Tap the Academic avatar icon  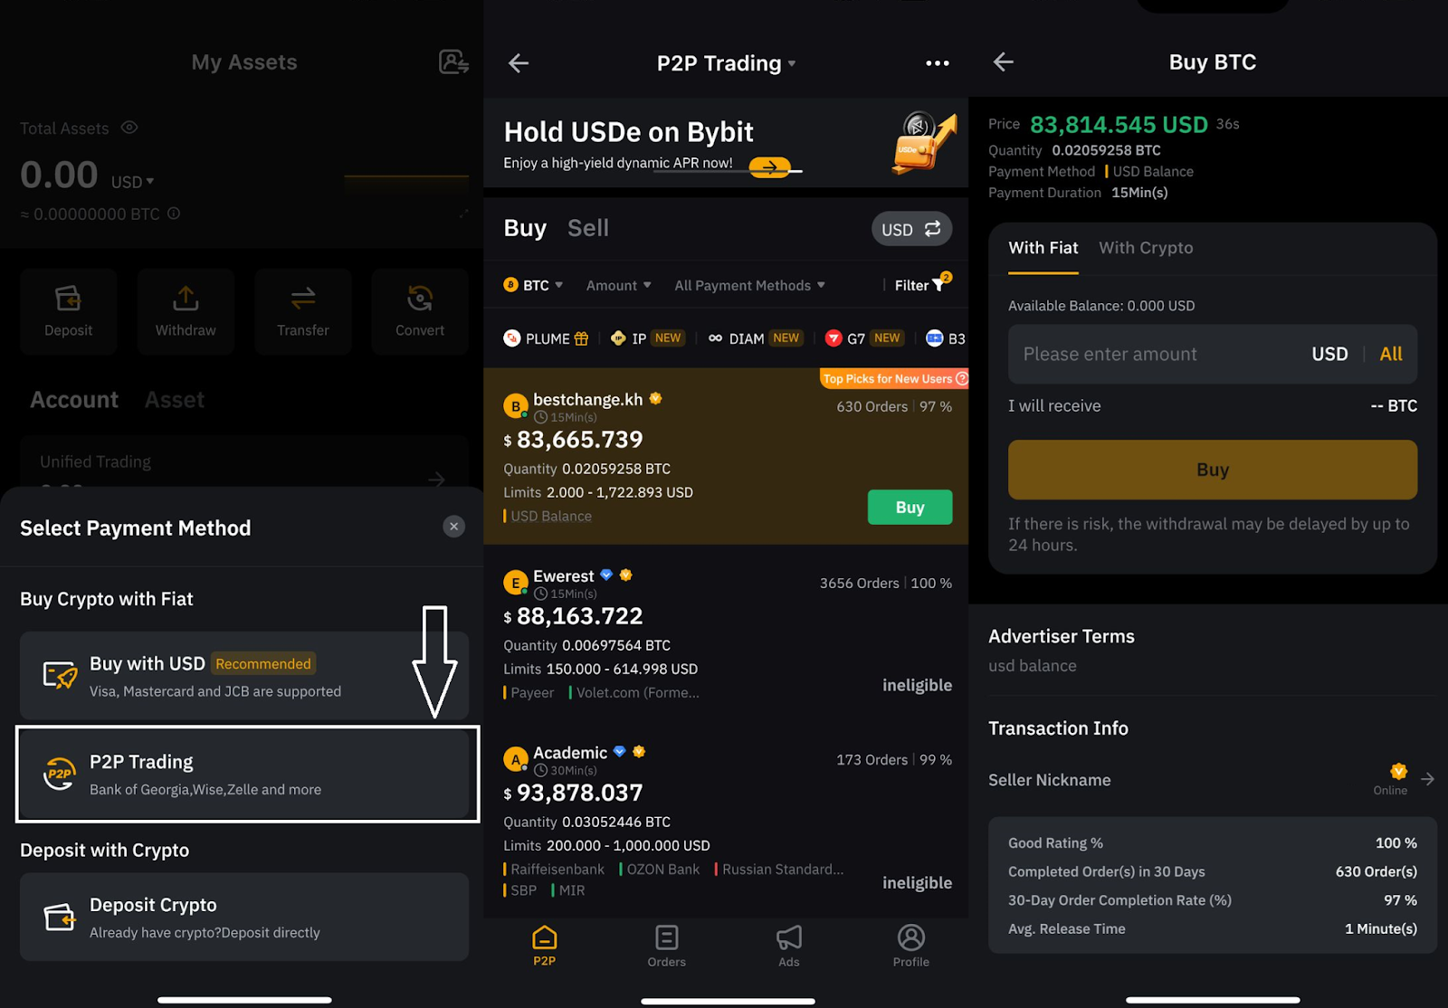[x=516, y=759]
